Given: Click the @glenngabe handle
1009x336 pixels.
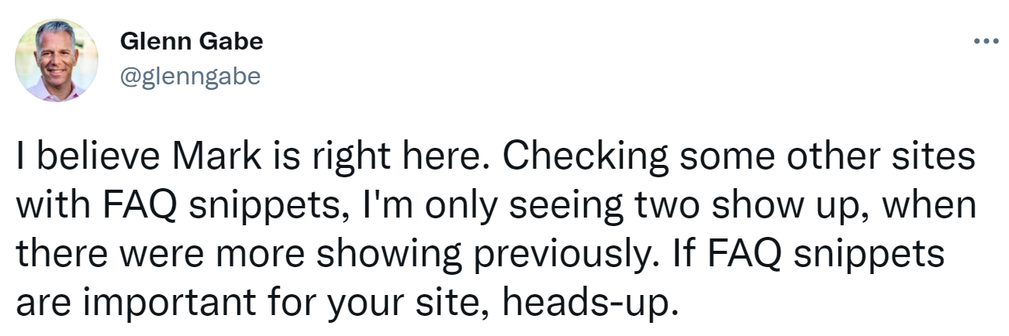Looking at the screenshot, I should [189, 75].
